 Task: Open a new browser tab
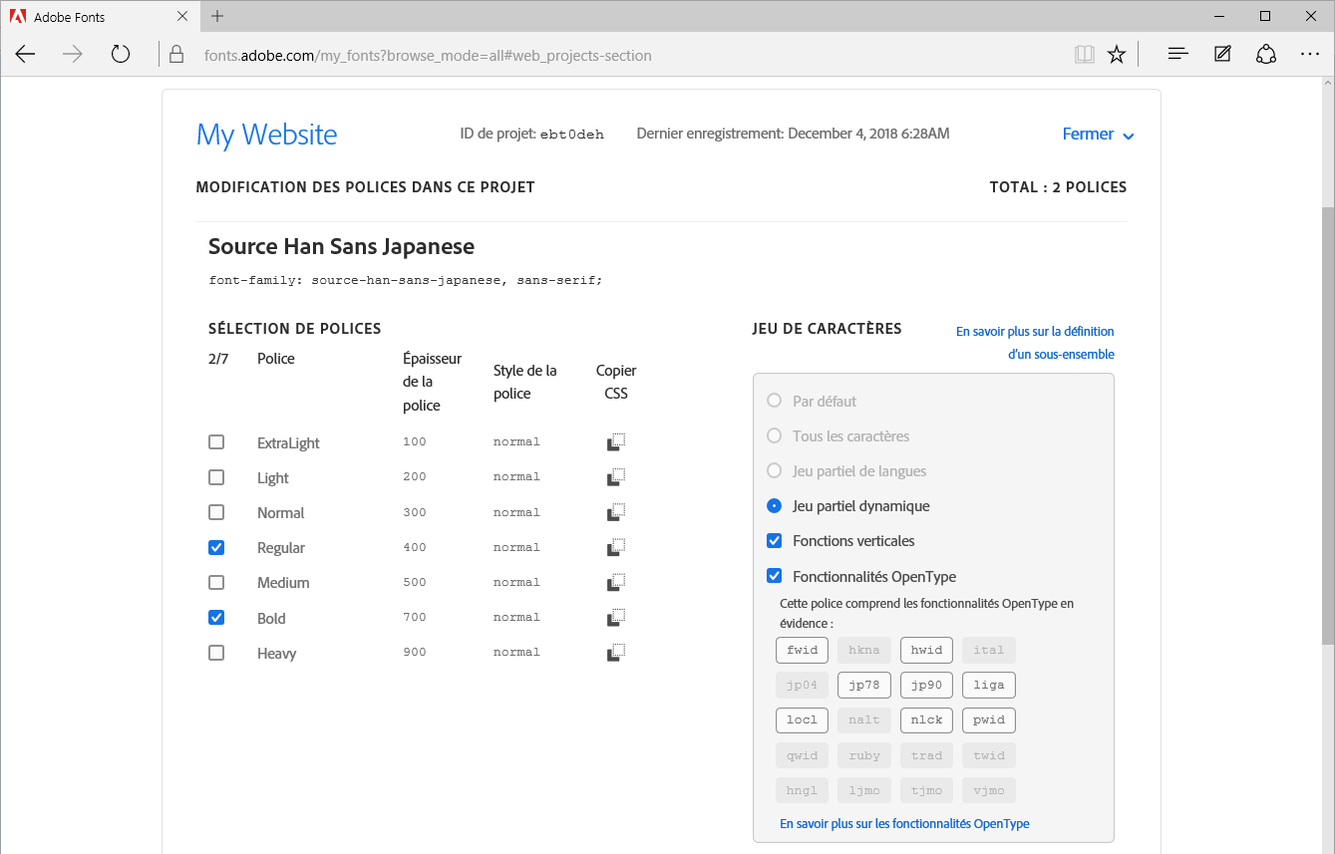(217, 16)
